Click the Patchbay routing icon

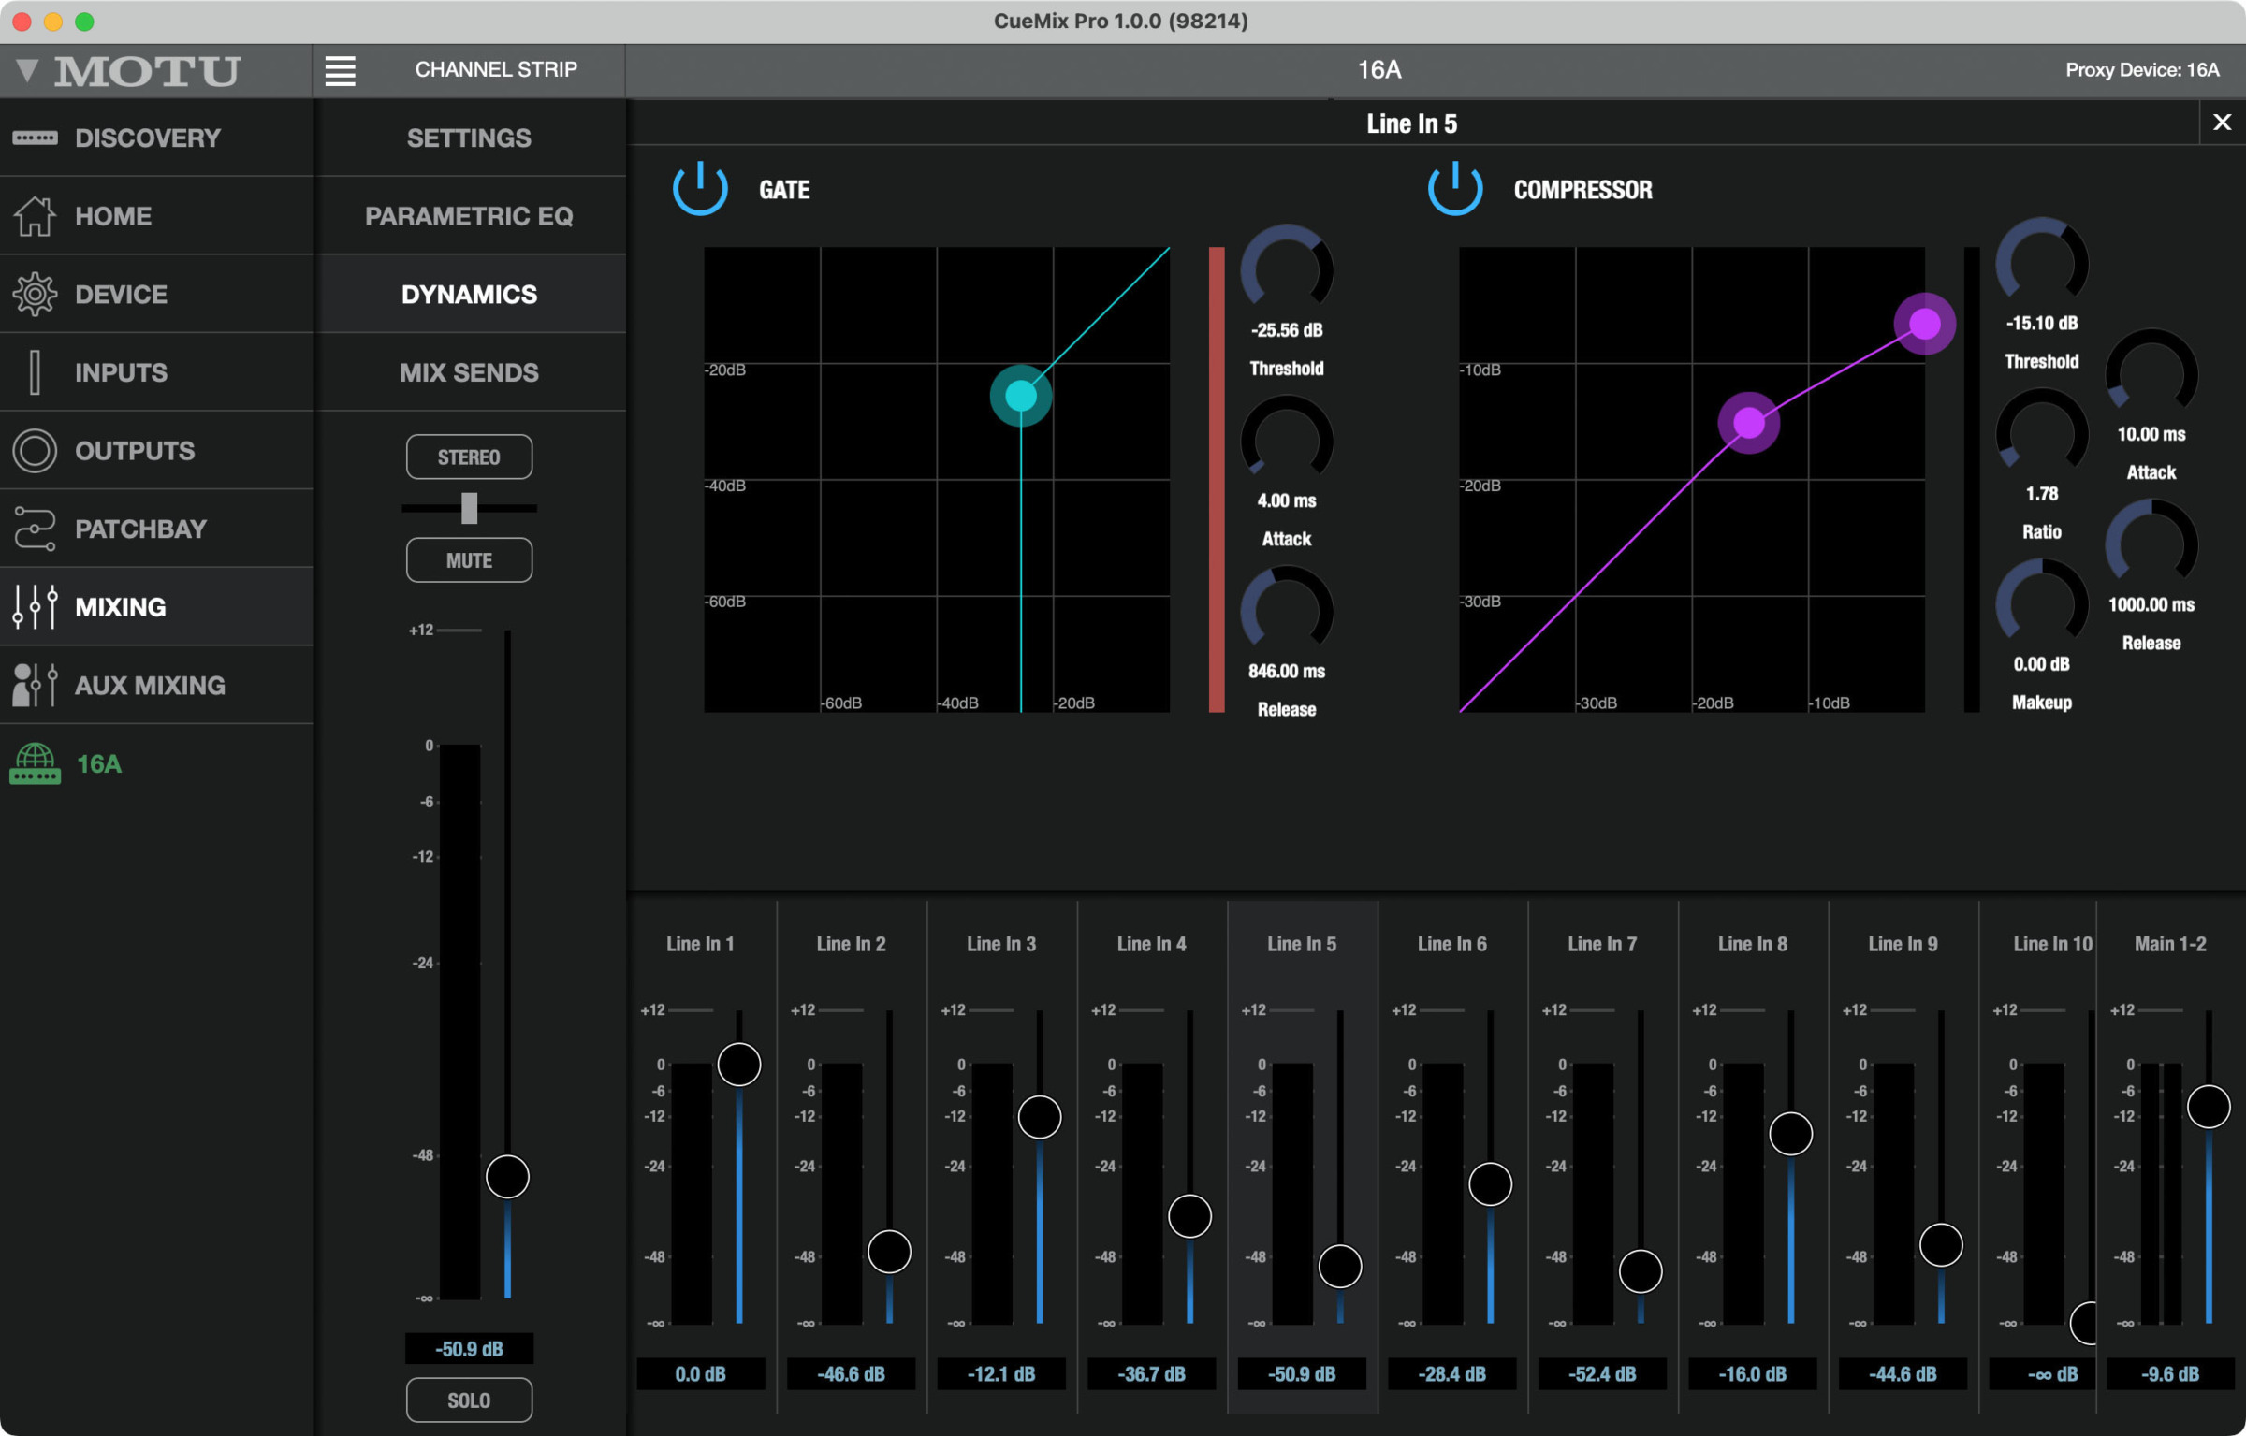(35, 529)
